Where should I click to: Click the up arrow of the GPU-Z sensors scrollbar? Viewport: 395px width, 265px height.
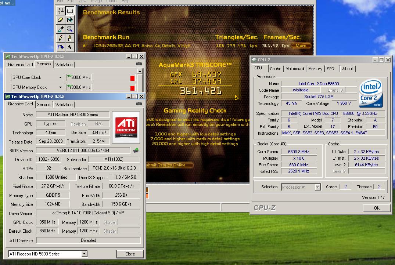[140, 72]
